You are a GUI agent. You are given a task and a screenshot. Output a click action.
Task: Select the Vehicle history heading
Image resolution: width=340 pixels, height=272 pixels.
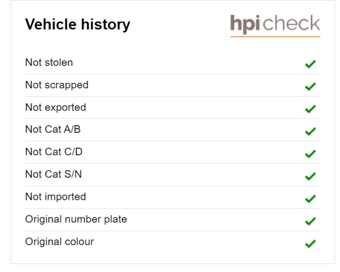(78, 24)
